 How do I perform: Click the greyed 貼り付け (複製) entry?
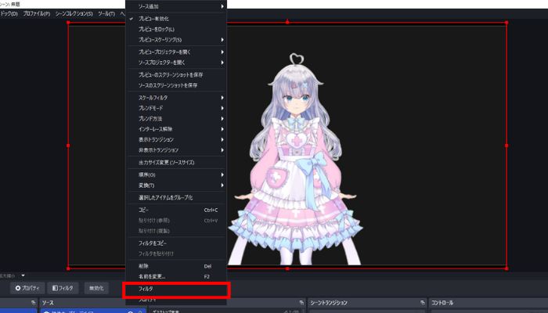176,231
